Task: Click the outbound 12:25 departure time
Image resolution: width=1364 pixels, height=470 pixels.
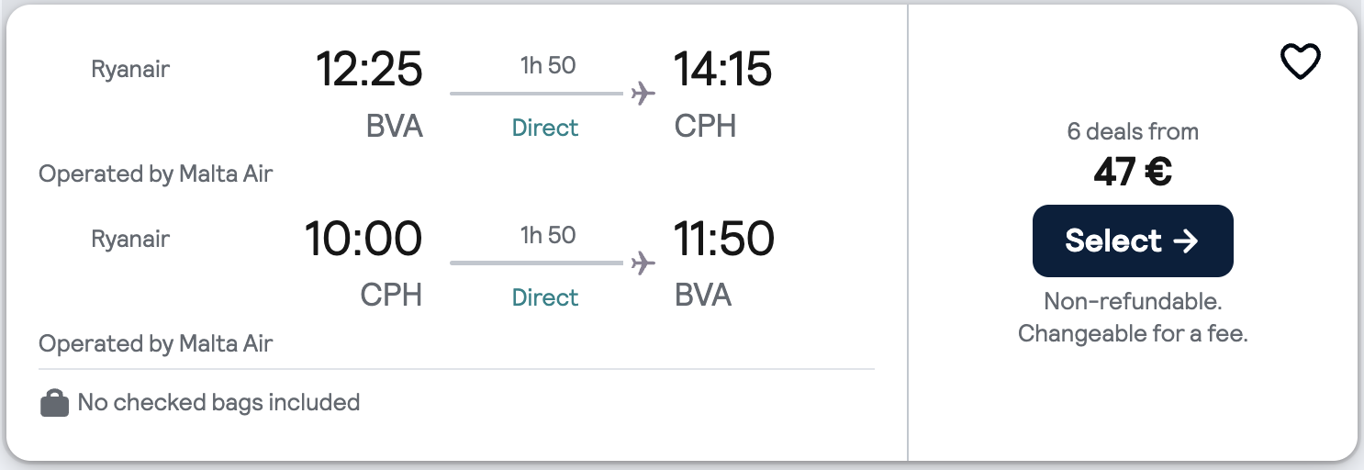Action: pyautogui.click(x=369, y=70)
